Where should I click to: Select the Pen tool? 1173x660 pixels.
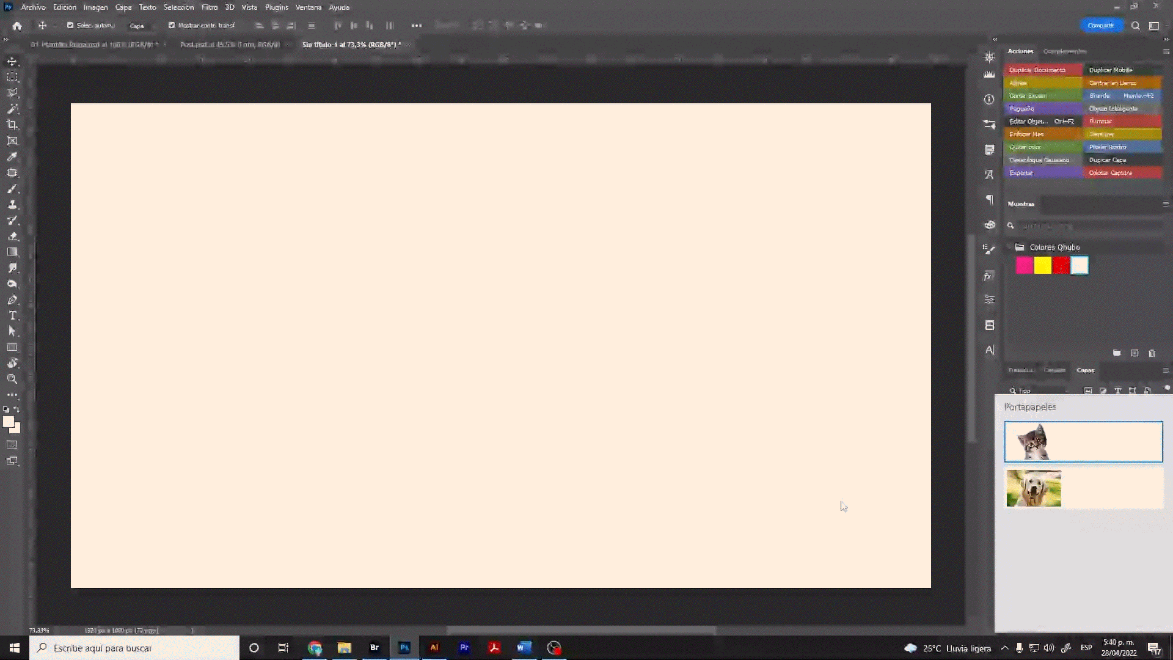click(x=12, y=299)
